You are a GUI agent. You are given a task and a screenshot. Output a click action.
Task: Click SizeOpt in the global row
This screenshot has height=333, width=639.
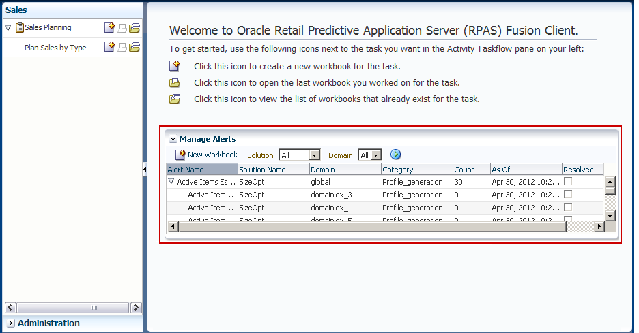pos(252,182)
